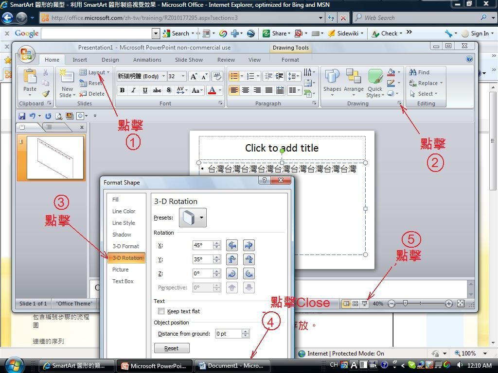Image resolution: width=498 pixels, height=373 pixels.
Task: Center the text in Paragraph group
Action: [x=246, y=90]
